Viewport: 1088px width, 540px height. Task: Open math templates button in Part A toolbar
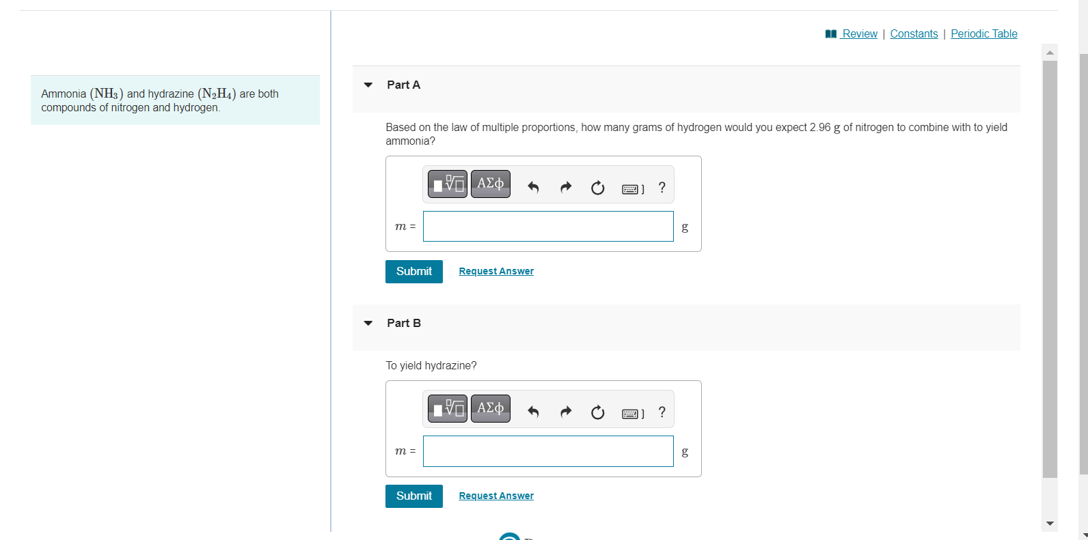coord(448,184)
